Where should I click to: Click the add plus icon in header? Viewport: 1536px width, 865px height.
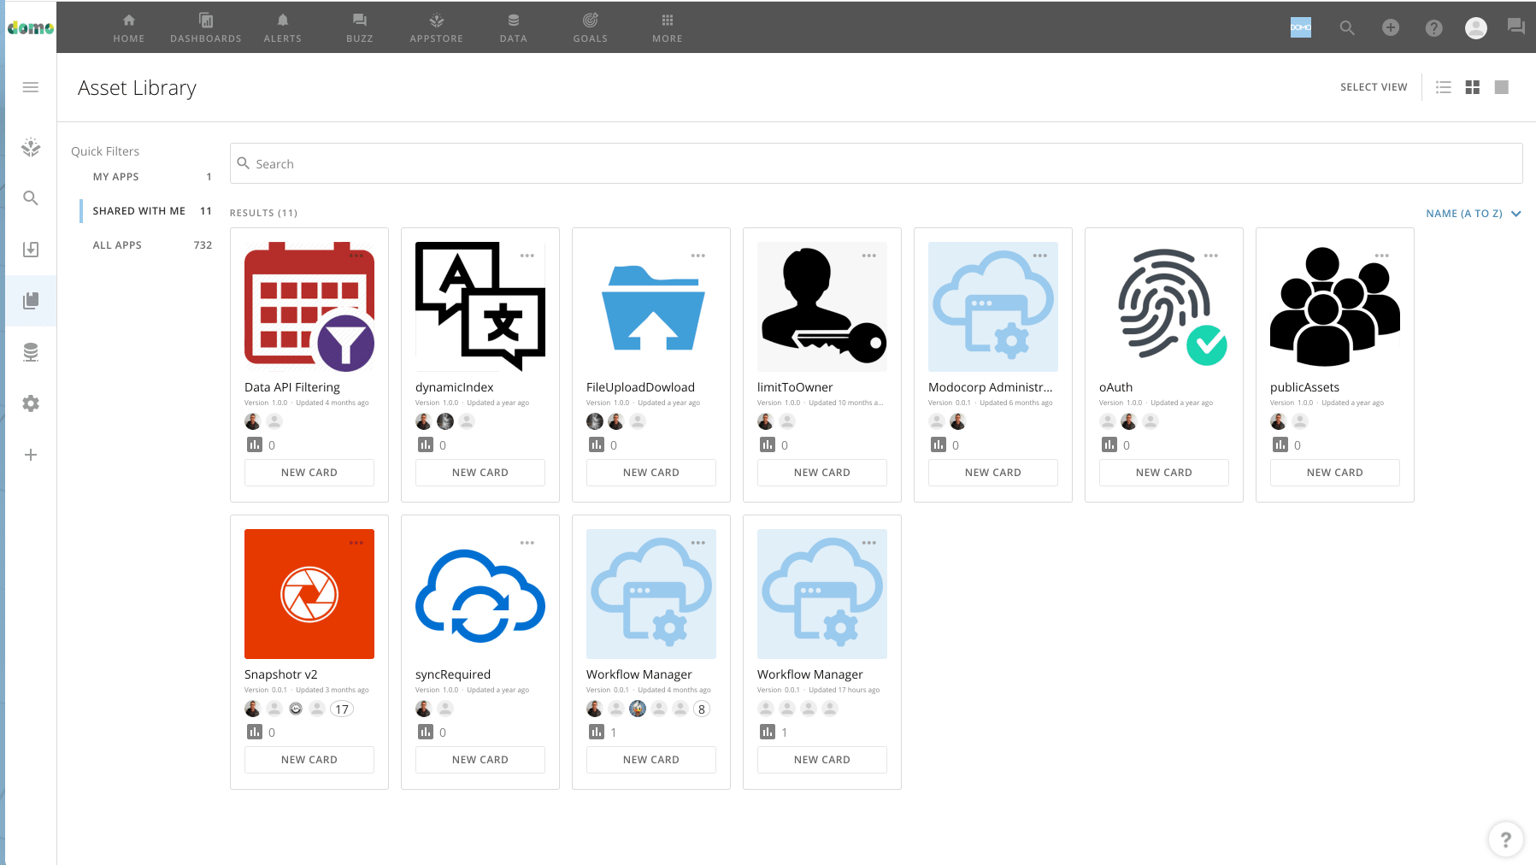(x=1391, y=27)
